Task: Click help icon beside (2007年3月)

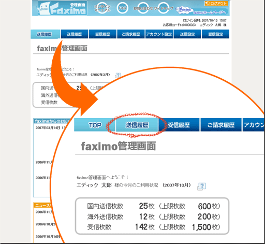Action: click(118, 75)
